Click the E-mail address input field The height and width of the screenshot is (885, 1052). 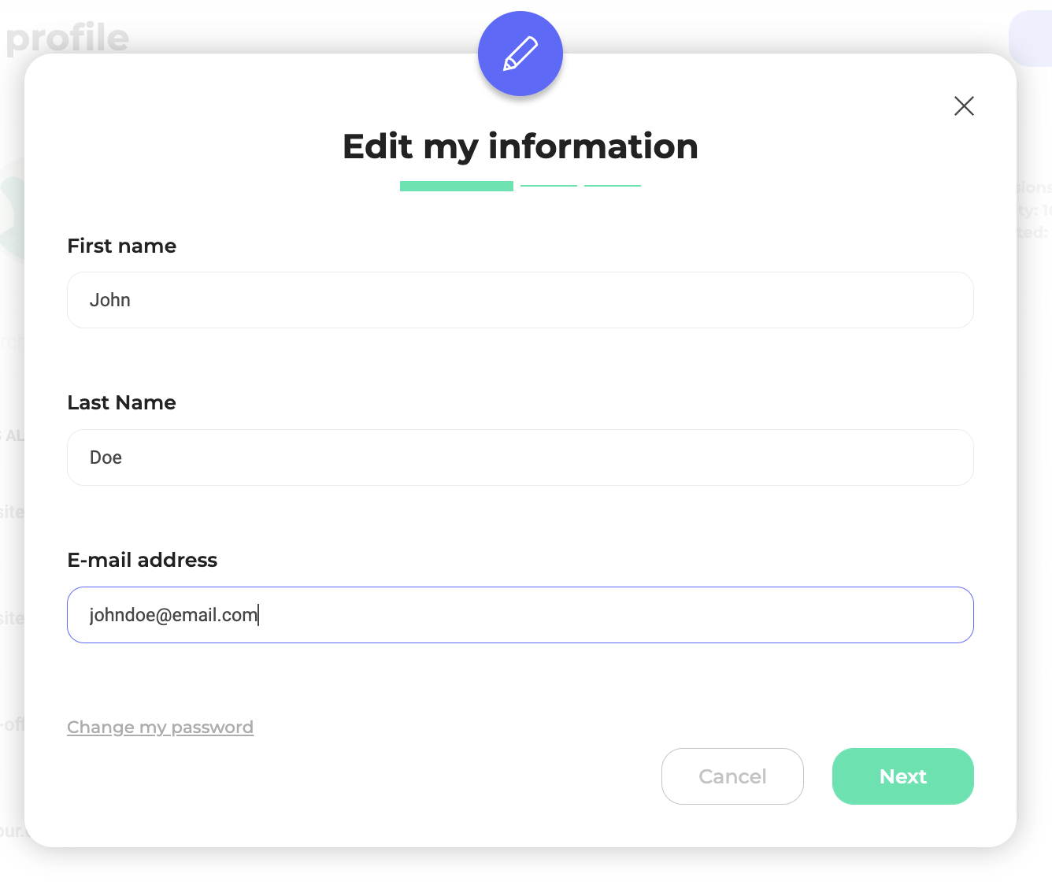coord(520,615)
